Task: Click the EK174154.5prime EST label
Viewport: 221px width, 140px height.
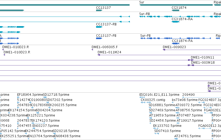Action: (x=22, y=110)
